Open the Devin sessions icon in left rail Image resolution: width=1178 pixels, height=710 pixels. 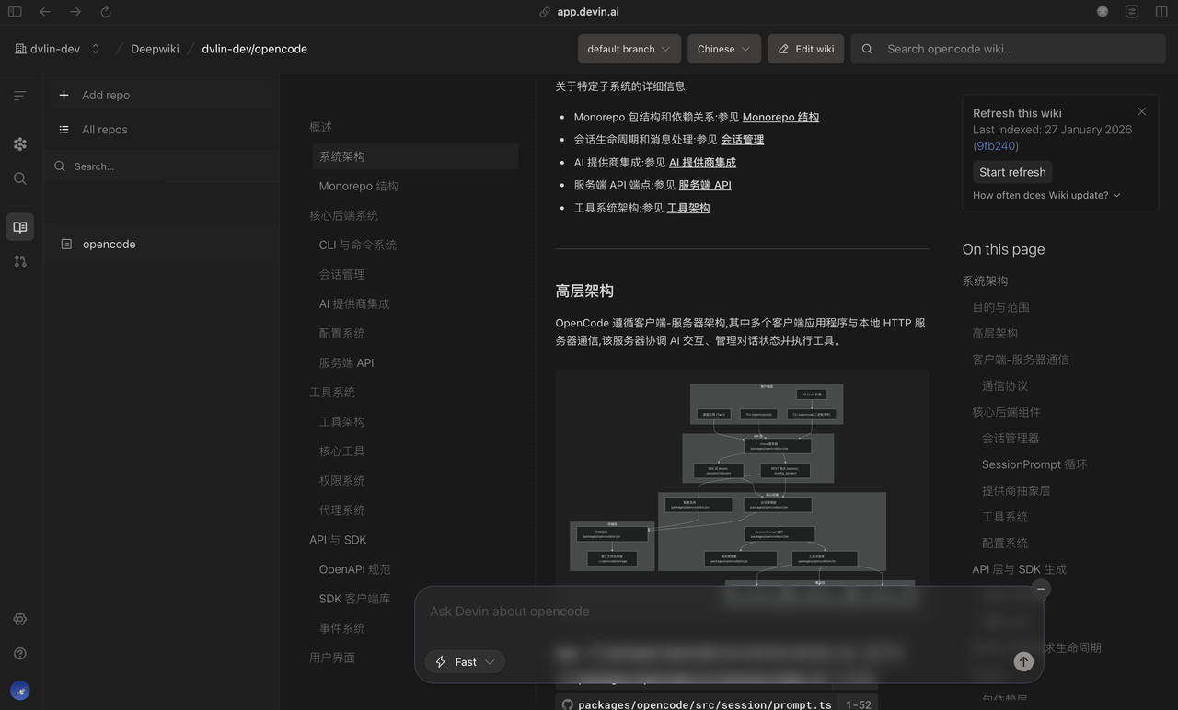tap(20, 143)
